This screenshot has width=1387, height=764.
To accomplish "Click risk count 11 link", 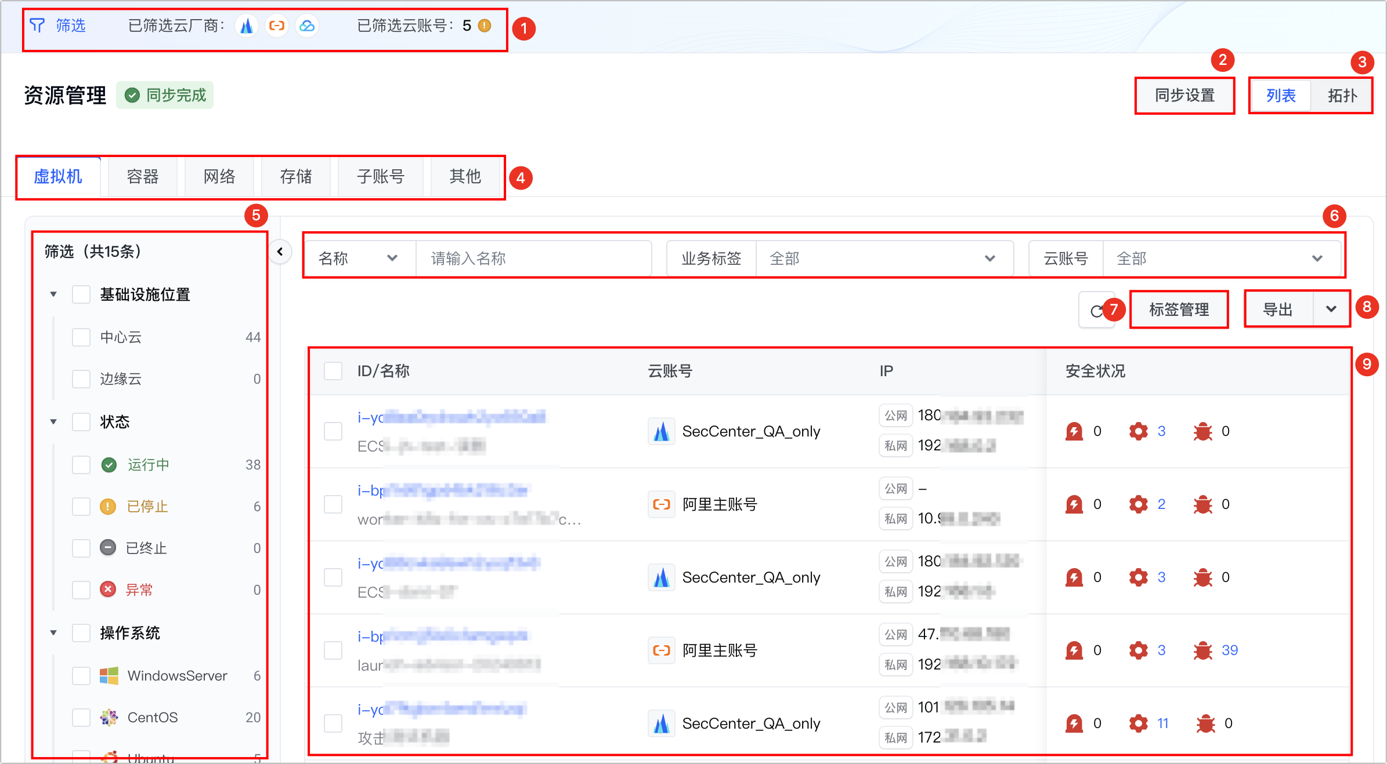I will tap(1162, 723).
